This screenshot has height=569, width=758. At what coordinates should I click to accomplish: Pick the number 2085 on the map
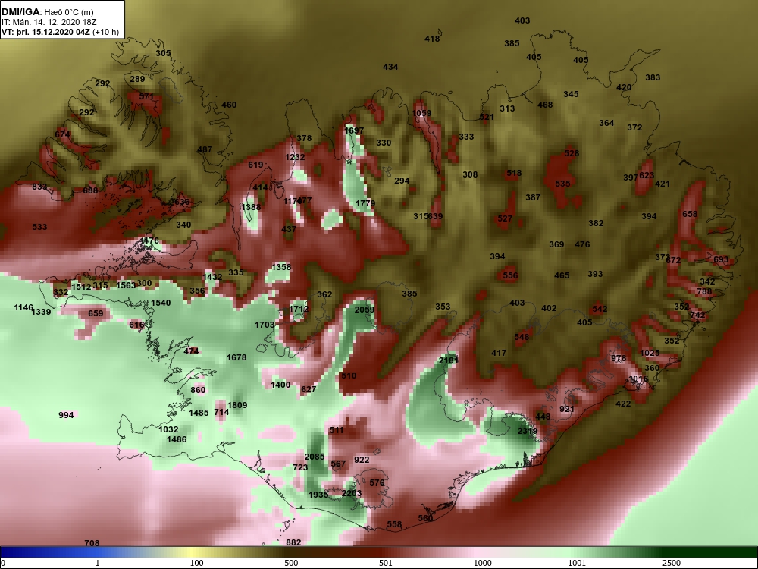pyautogui.click(x=315, y=457)
